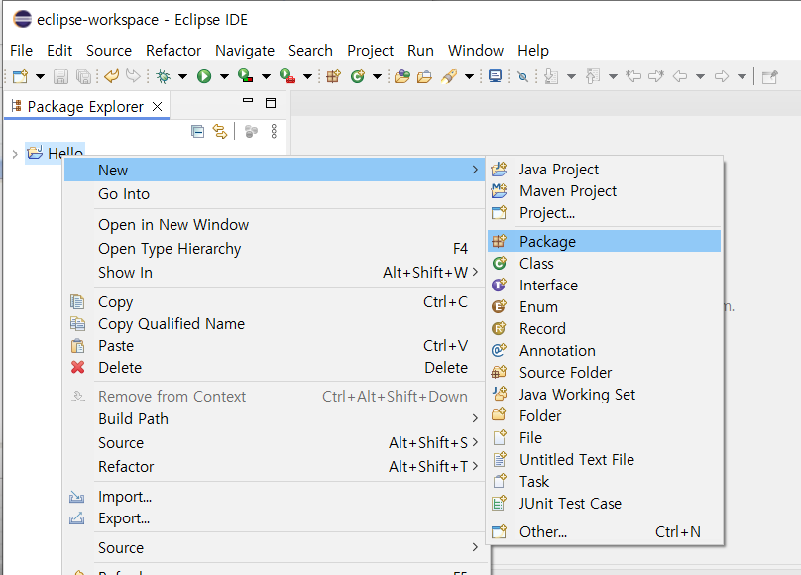Click the Save toolbar icon
This screenshot has width=801, height=575.
[x=60, y=76]
